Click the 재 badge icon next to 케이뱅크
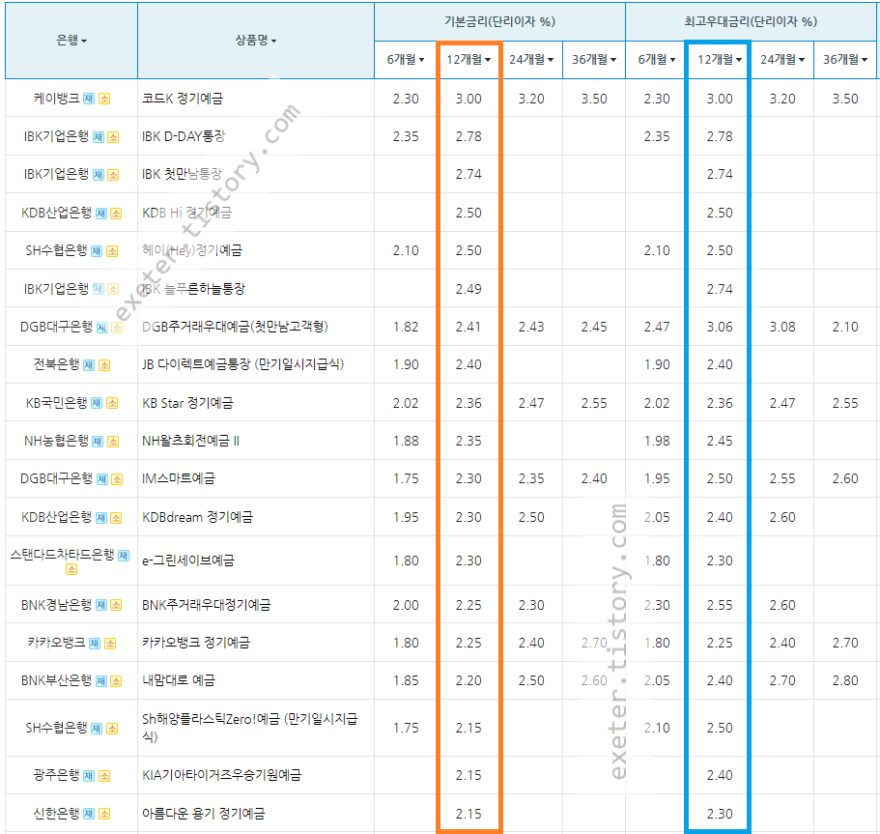 (89, 99)
